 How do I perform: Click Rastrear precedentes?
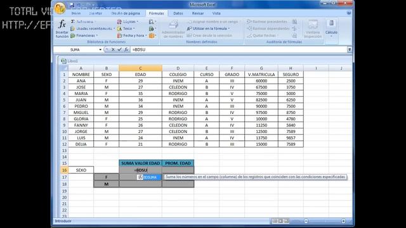coord(267,22)
